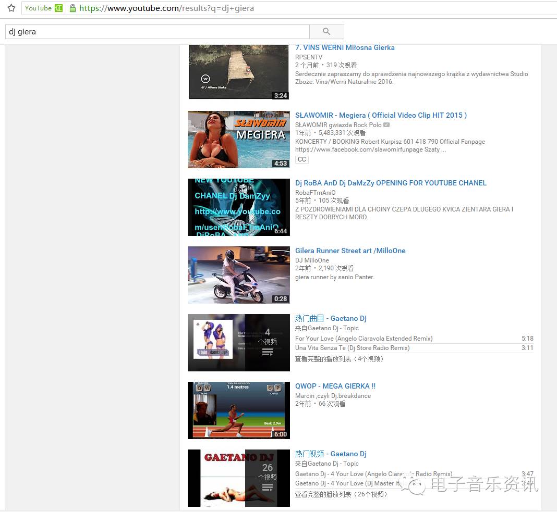Click the browser URL address bar
Image resolution: width=557 pixels, height=512 pixels.
(x=313, y=8)
